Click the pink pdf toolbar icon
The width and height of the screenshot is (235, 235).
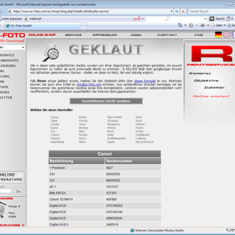pos(137,19)
